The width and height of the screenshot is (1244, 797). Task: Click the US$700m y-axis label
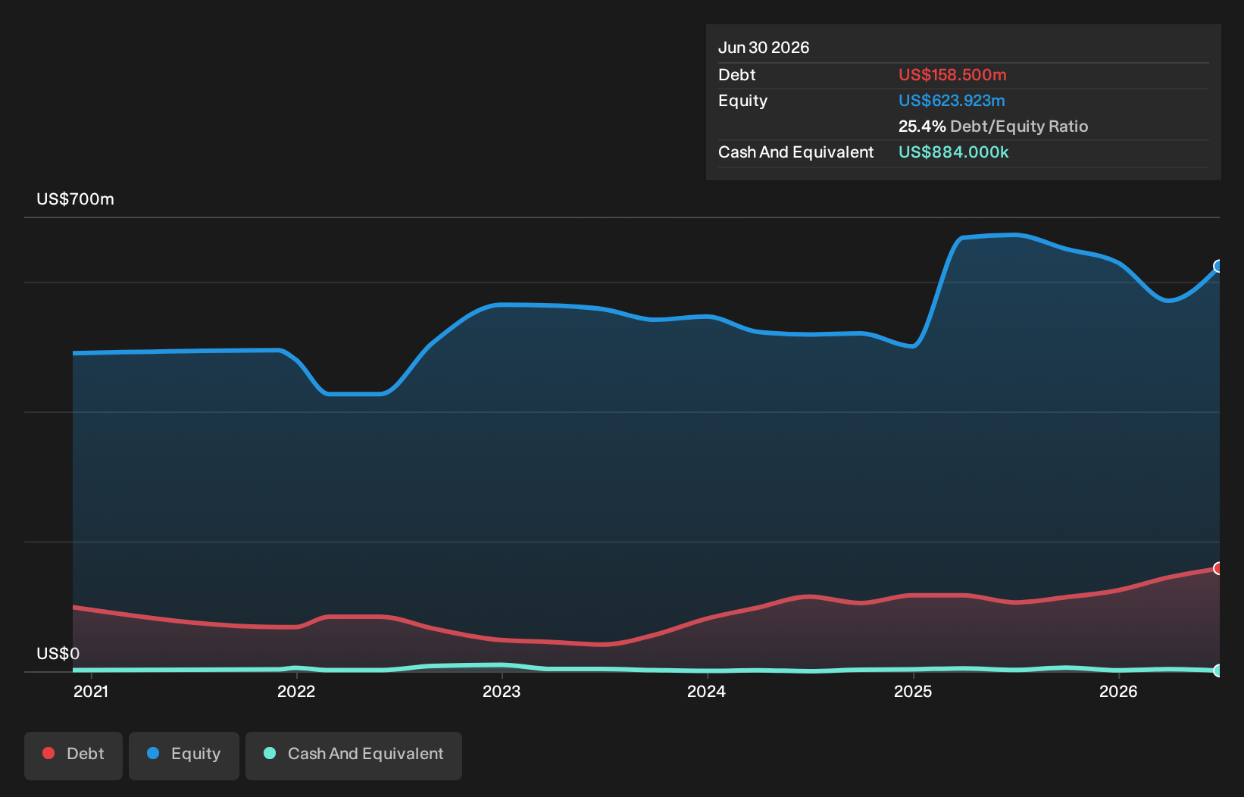76,199
